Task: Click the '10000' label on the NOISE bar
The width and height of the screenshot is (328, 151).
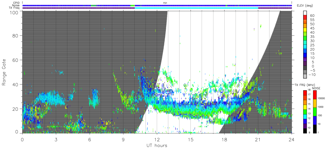Action: pyautogui.click(x=321, y=98)
